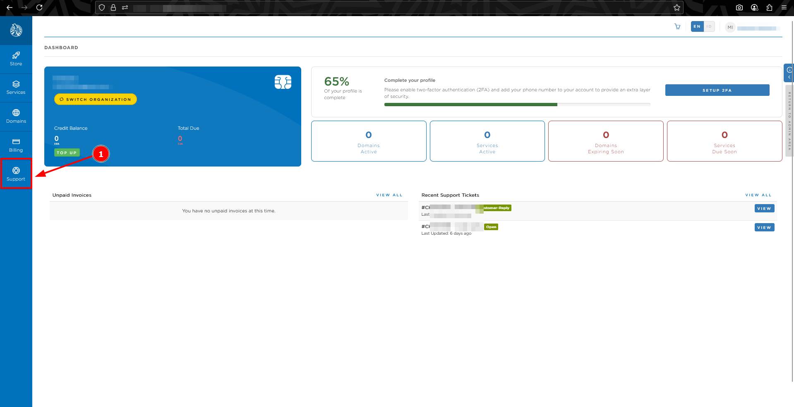Open Services from the sidebar
794x407 pixels.
click(16, 88)
